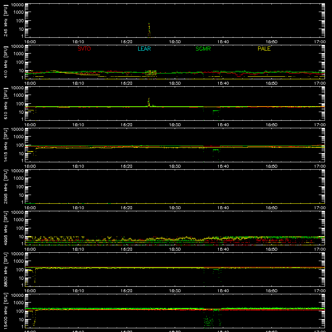Click the 10 tick label of 2695 MHz panel
Screen dimensions: 332x332
click(x=21, y=195)
